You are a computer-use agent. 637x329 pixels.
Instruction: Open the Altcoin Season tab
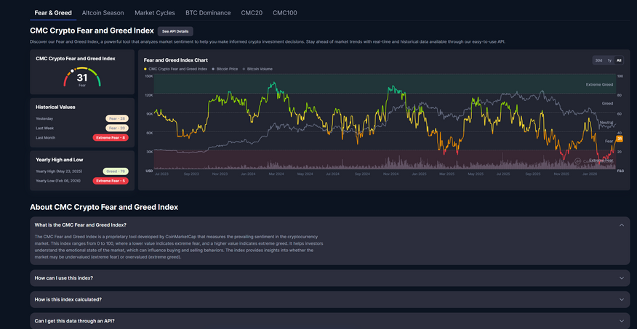pos(103,13)
